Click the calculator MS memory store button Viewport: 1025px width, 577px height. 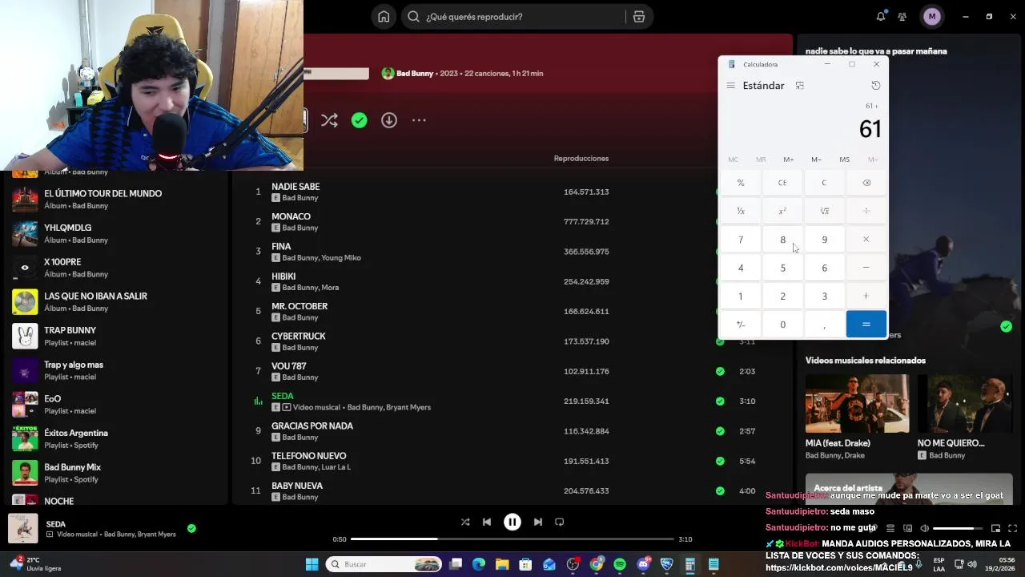tap(844, 159)
